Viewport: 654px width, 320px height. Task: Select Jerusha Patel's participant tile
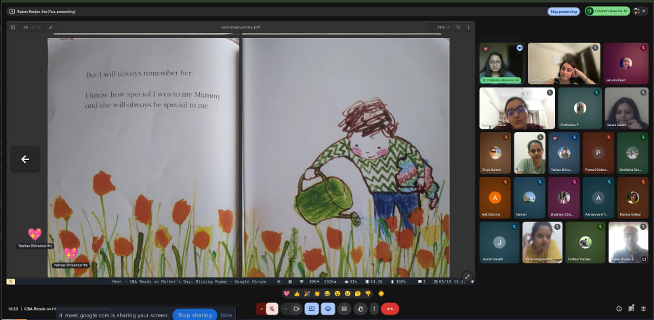[x=626, y=64]
